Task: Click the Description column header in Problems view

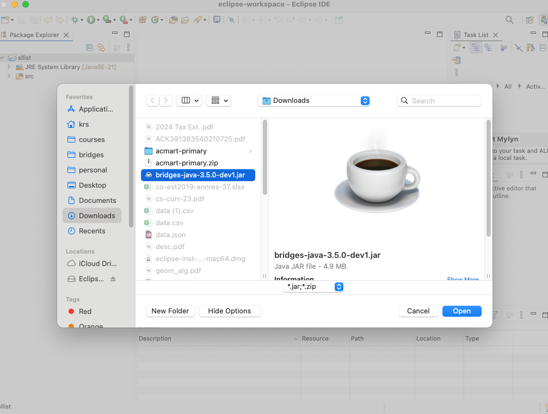Action: coord(218,338)
